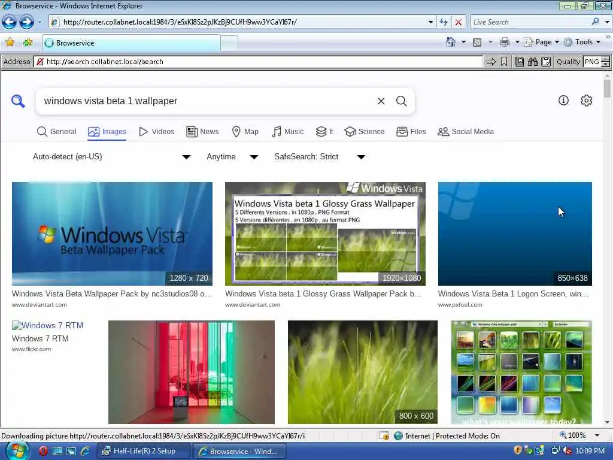Viewport: 613px width, 460px height.
Task: Open the info circle icon
Action: coord(563,101)
